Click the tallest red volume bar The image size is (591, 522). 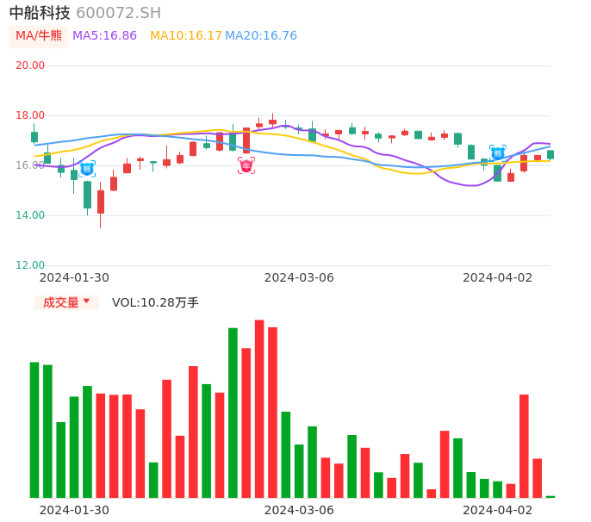[x=259, y=409]
